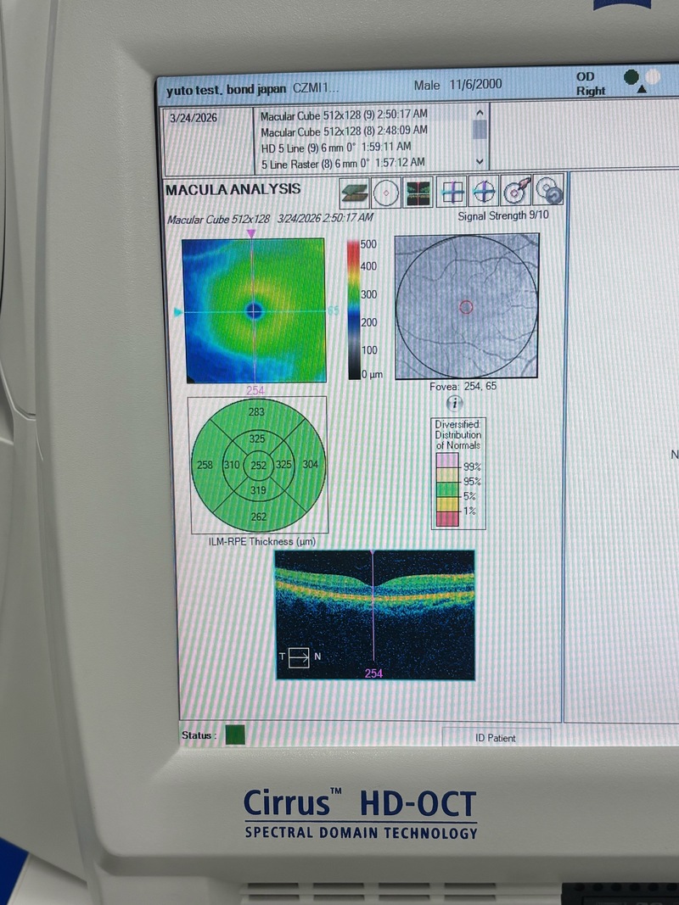The width and height of the screenshot is (679, 905).
Task: Click the pink vertical slice marker on thickness map
Action: pyautogui.click(x=250, y=232)
